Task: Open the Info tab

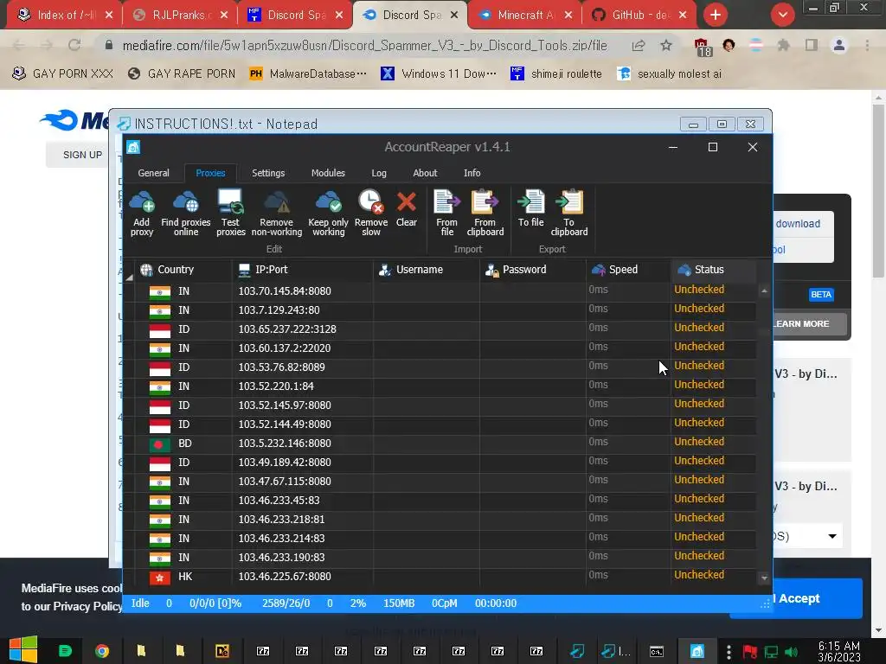Action: [x=472, y=173]
